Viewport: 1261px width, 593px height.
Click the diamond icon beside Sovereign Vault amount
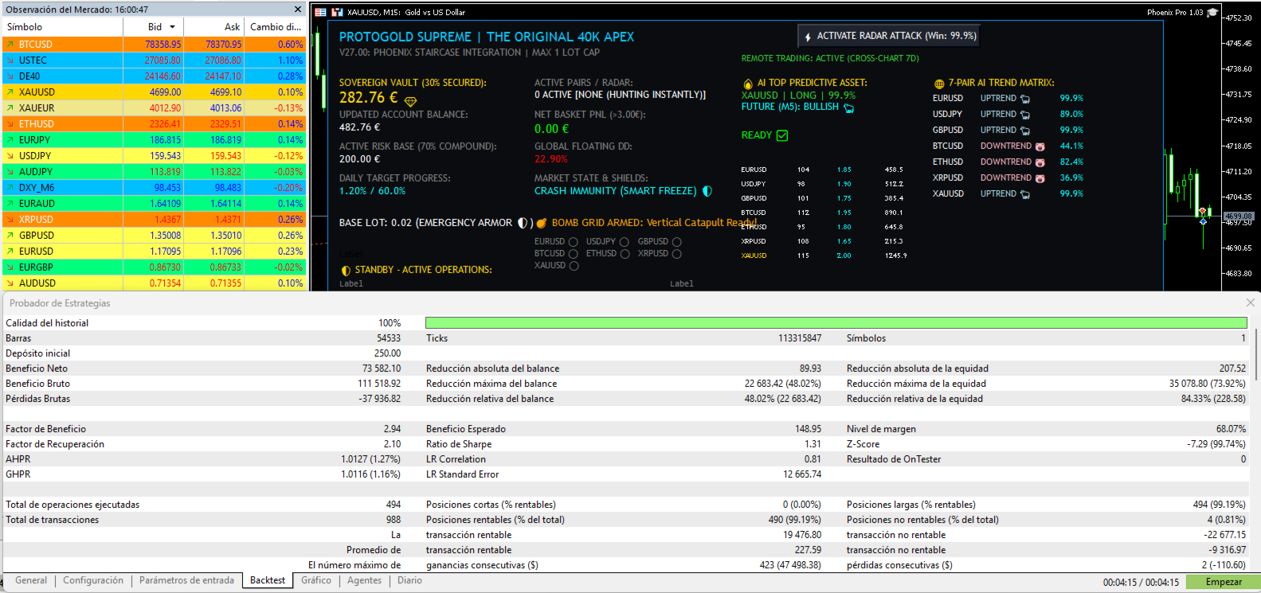tap(411, 101)
